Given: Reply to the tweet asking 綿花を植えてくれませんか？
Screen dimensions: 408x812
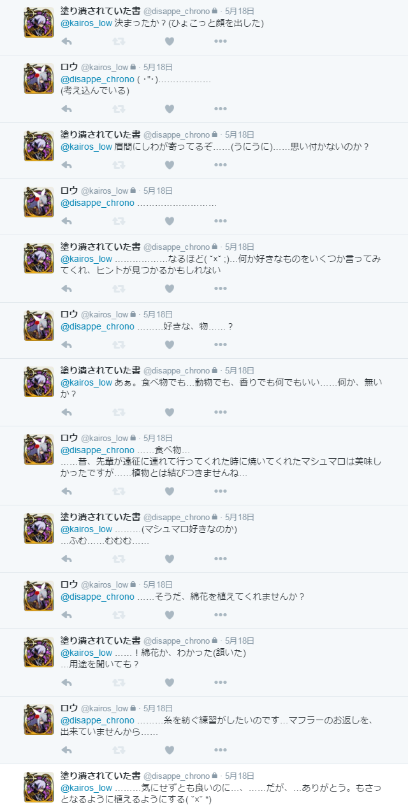Looking at the screenshot, I should tap(66, 615).
